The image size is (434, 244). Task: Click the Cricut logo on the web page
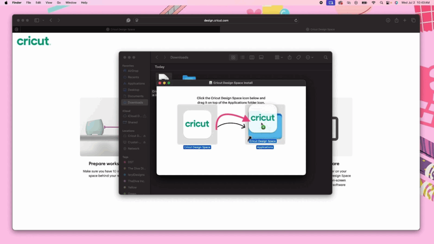tap(33, 41)
